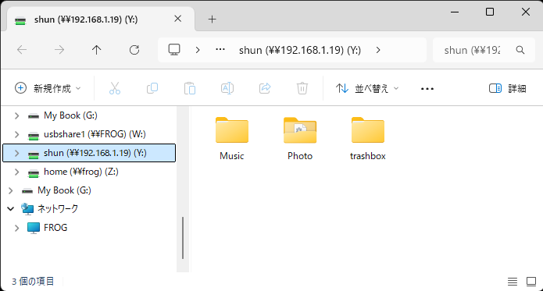This screenshot has height=291, width=543.
Task: Select FROG computer in navigation pane
Action: (x=55, y=228)
